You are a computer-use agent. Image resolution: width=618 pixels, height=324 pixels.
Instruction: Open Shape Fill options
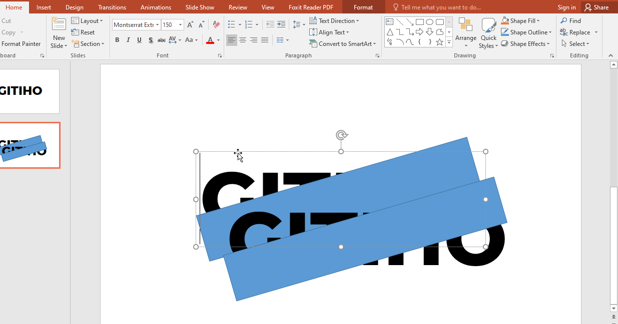coord(521,20)
